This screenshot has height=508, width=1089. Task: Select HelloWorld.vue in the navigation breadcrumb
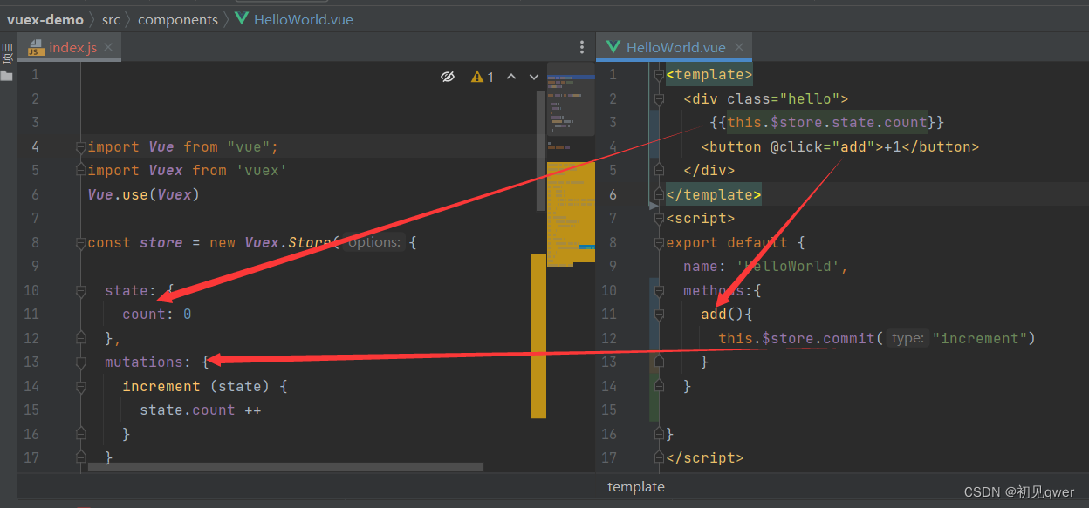303,19
